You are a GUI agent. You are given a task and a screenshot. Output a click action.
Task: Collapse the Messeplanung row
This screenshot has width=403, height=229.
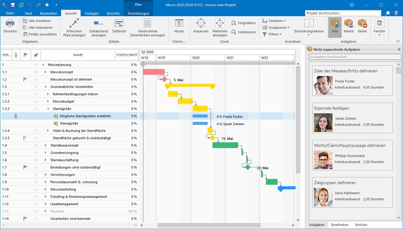click(43, 65)
